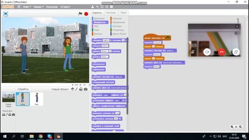
Task: Switch stage to full-screen presentation mode
Action: pos(6,14)
